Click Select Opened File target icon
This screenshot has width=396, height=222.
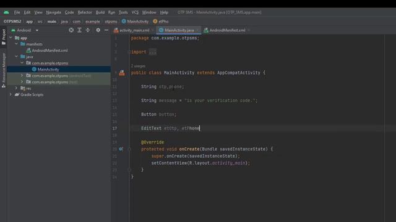coord(71,30)
